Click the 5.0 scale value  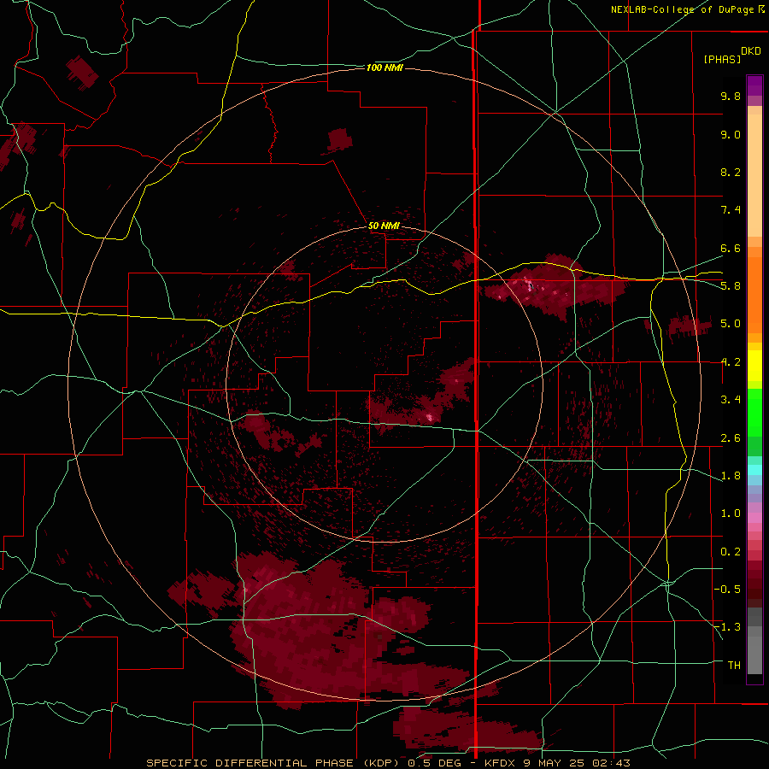(x=731, y=324)
